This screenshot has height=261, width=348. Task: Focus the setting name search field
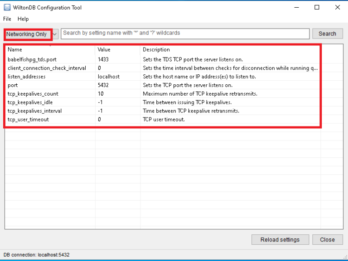point(185,34)
